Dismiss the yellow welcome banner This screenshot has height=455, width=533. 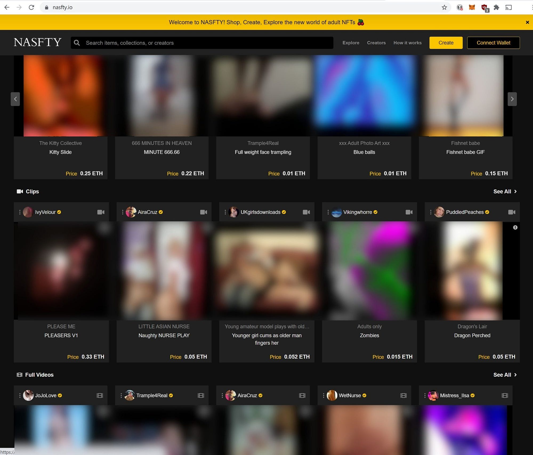tap(527, 22)
